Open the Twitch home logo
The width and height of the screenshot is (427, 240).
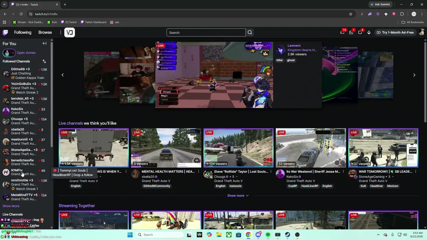(5, 32)
